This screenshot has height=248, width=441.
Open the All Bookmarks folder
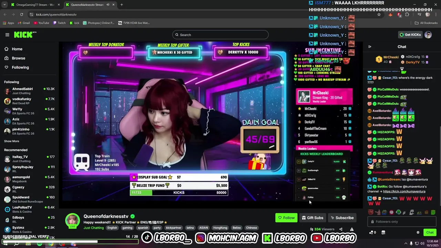(x=426, y=23)
